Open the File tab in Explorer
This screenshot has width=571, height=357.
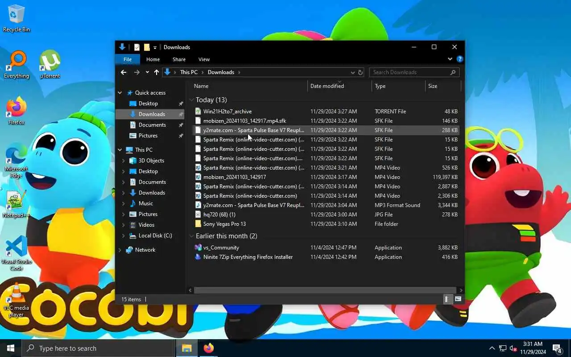click(128, 59)
